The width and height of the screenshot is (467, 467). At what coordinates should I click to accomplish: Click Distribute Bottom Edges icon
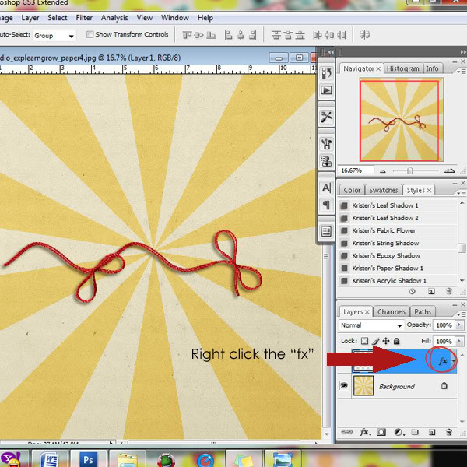click(300, 35)
